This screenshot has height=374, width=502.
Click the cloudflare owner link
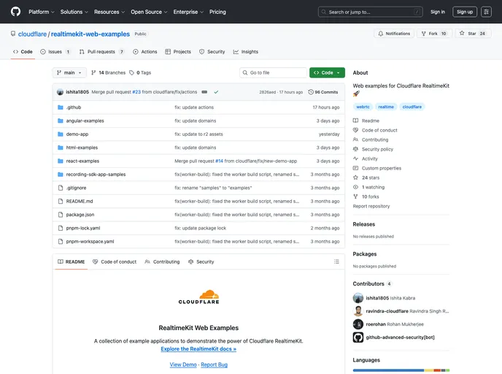(x=32, y=34)
